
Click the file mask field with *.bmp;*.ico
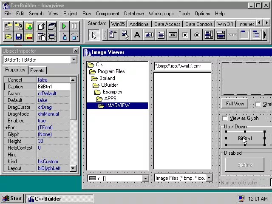183,66
